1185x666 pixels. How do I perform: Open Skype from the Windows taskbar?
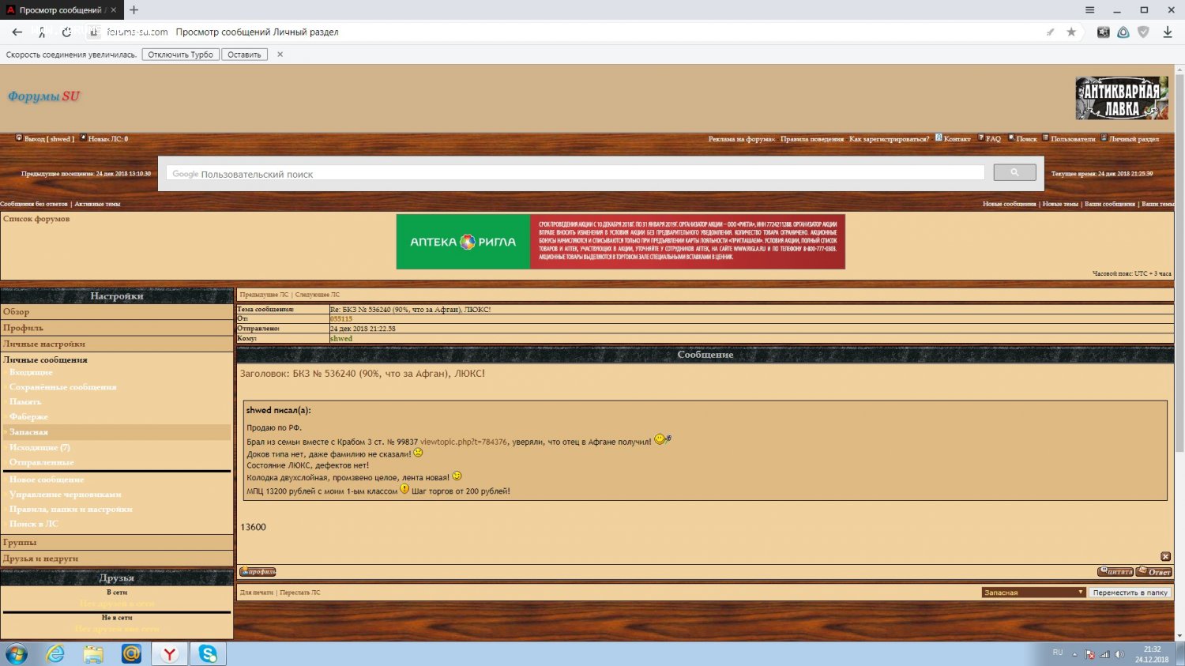pyautogui.click(x=208, y=653)
